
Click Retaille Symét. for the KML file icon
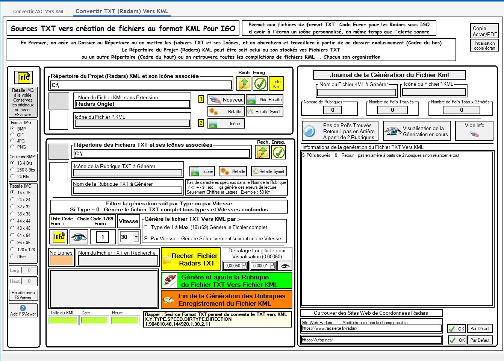[265, 112]
